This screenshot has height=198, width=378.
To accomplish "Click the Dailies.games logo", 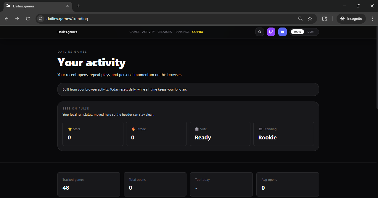I will click(x=67, y=32).
